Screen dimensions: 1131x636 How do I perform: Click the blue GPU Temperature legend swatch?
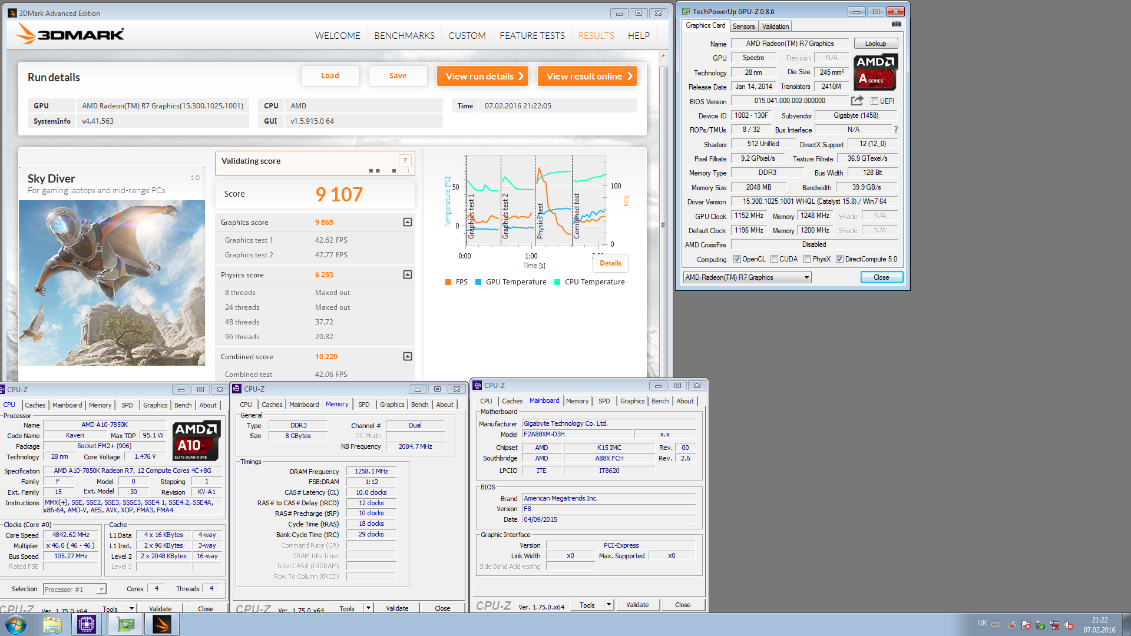479,282
